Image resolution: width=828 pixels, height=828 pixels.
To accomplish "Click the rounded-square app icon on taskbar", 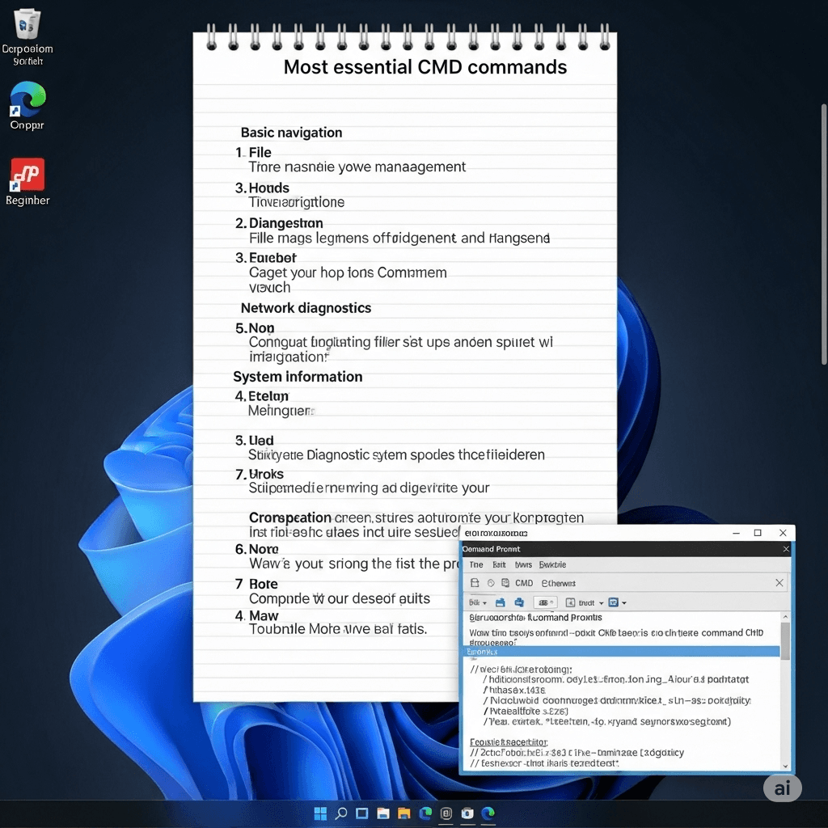I will (x=446, y=813).
